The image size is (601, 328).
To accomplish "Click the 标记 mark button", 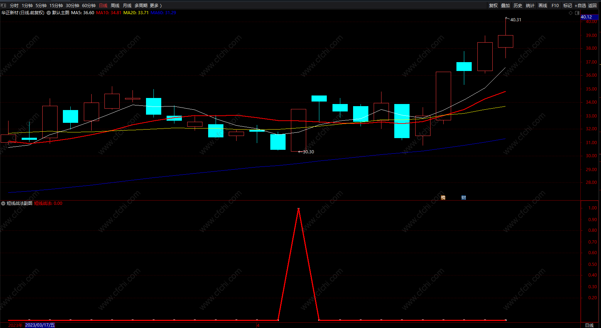I will pos(568,5).
